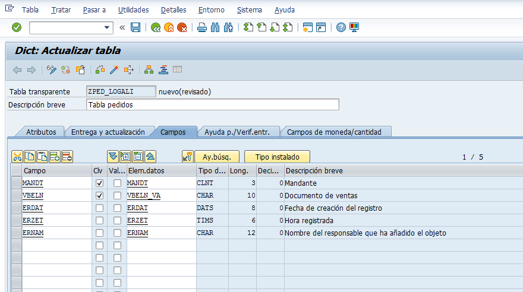
Task: Click the foreign keys key icon
Action: click(188, 157)
